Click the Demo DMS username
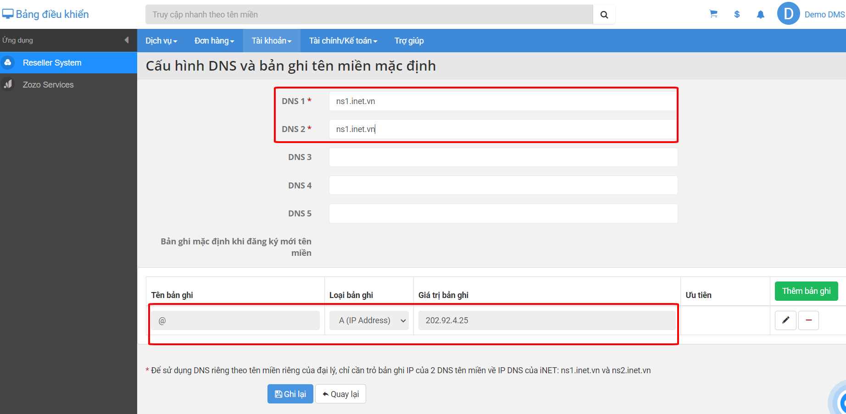The height and width of the screenshot is (414, 846). coord(824,15)
